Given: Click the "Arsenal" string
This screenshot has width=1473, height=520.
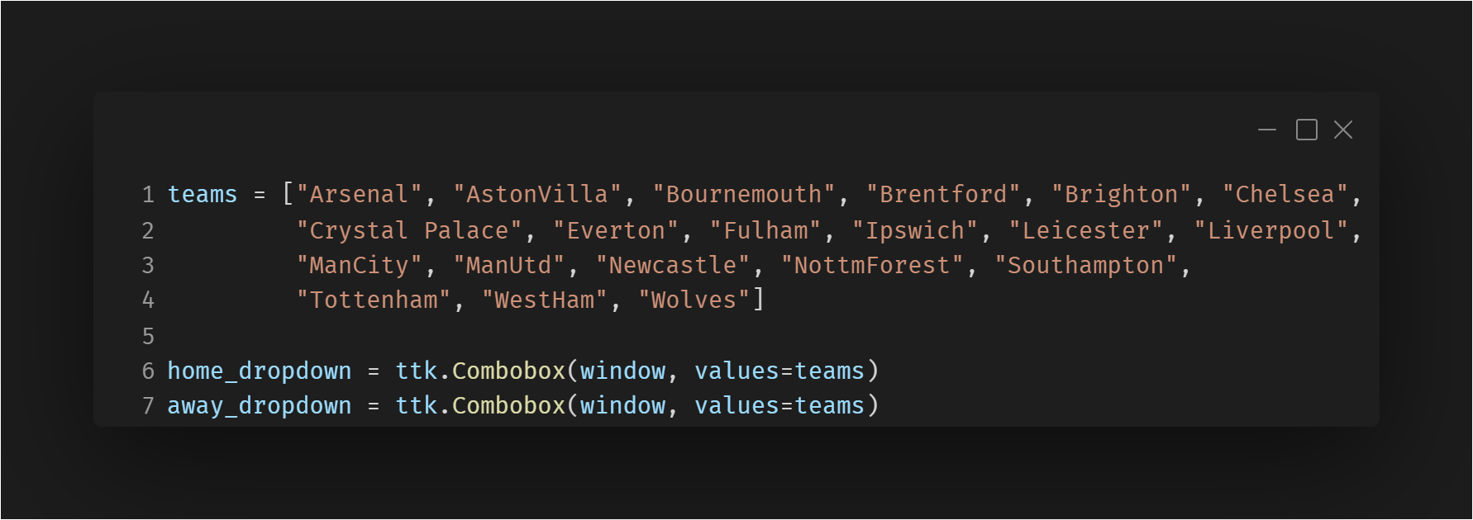Looking at the screenshot, I should 360,195.
